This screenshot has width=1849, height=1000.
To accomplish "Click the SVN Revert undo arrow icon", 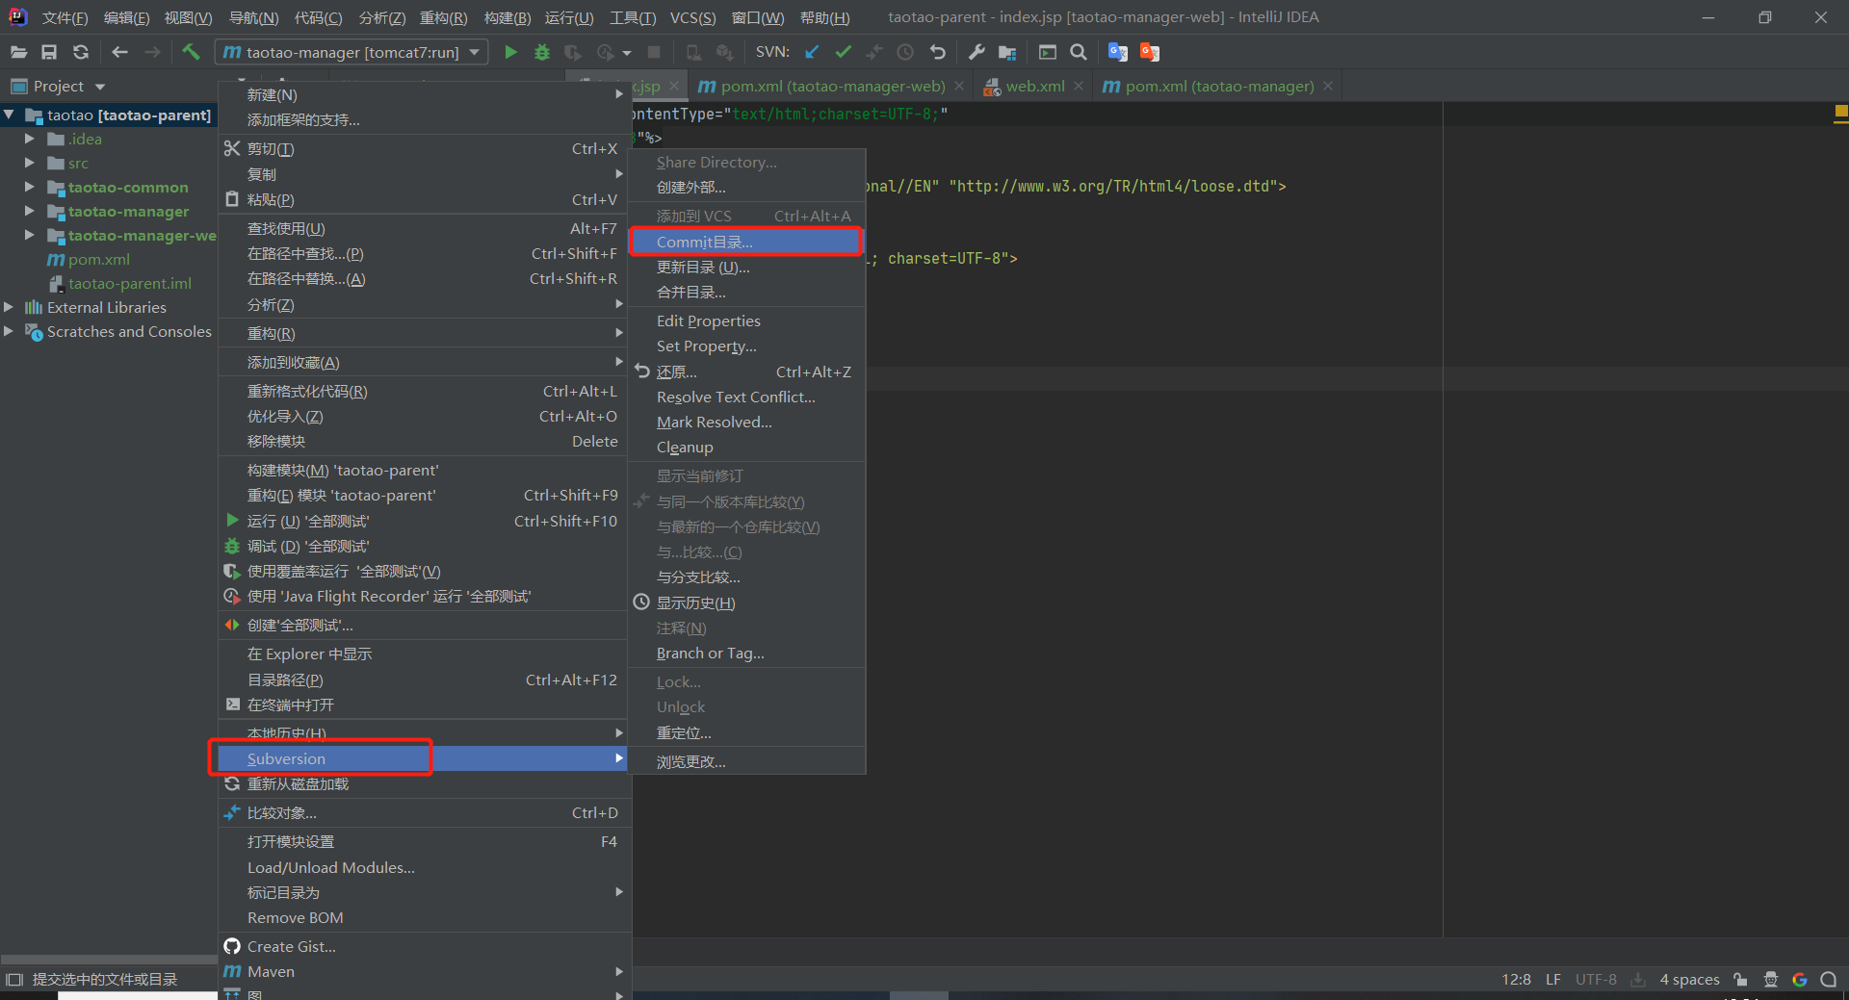I will click(x=937, y=52).
